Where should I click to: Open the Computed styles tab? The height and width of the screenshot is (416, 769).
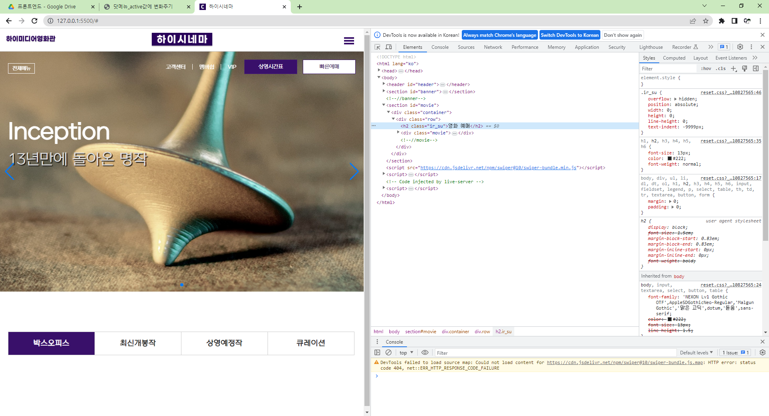coord(674,58)
